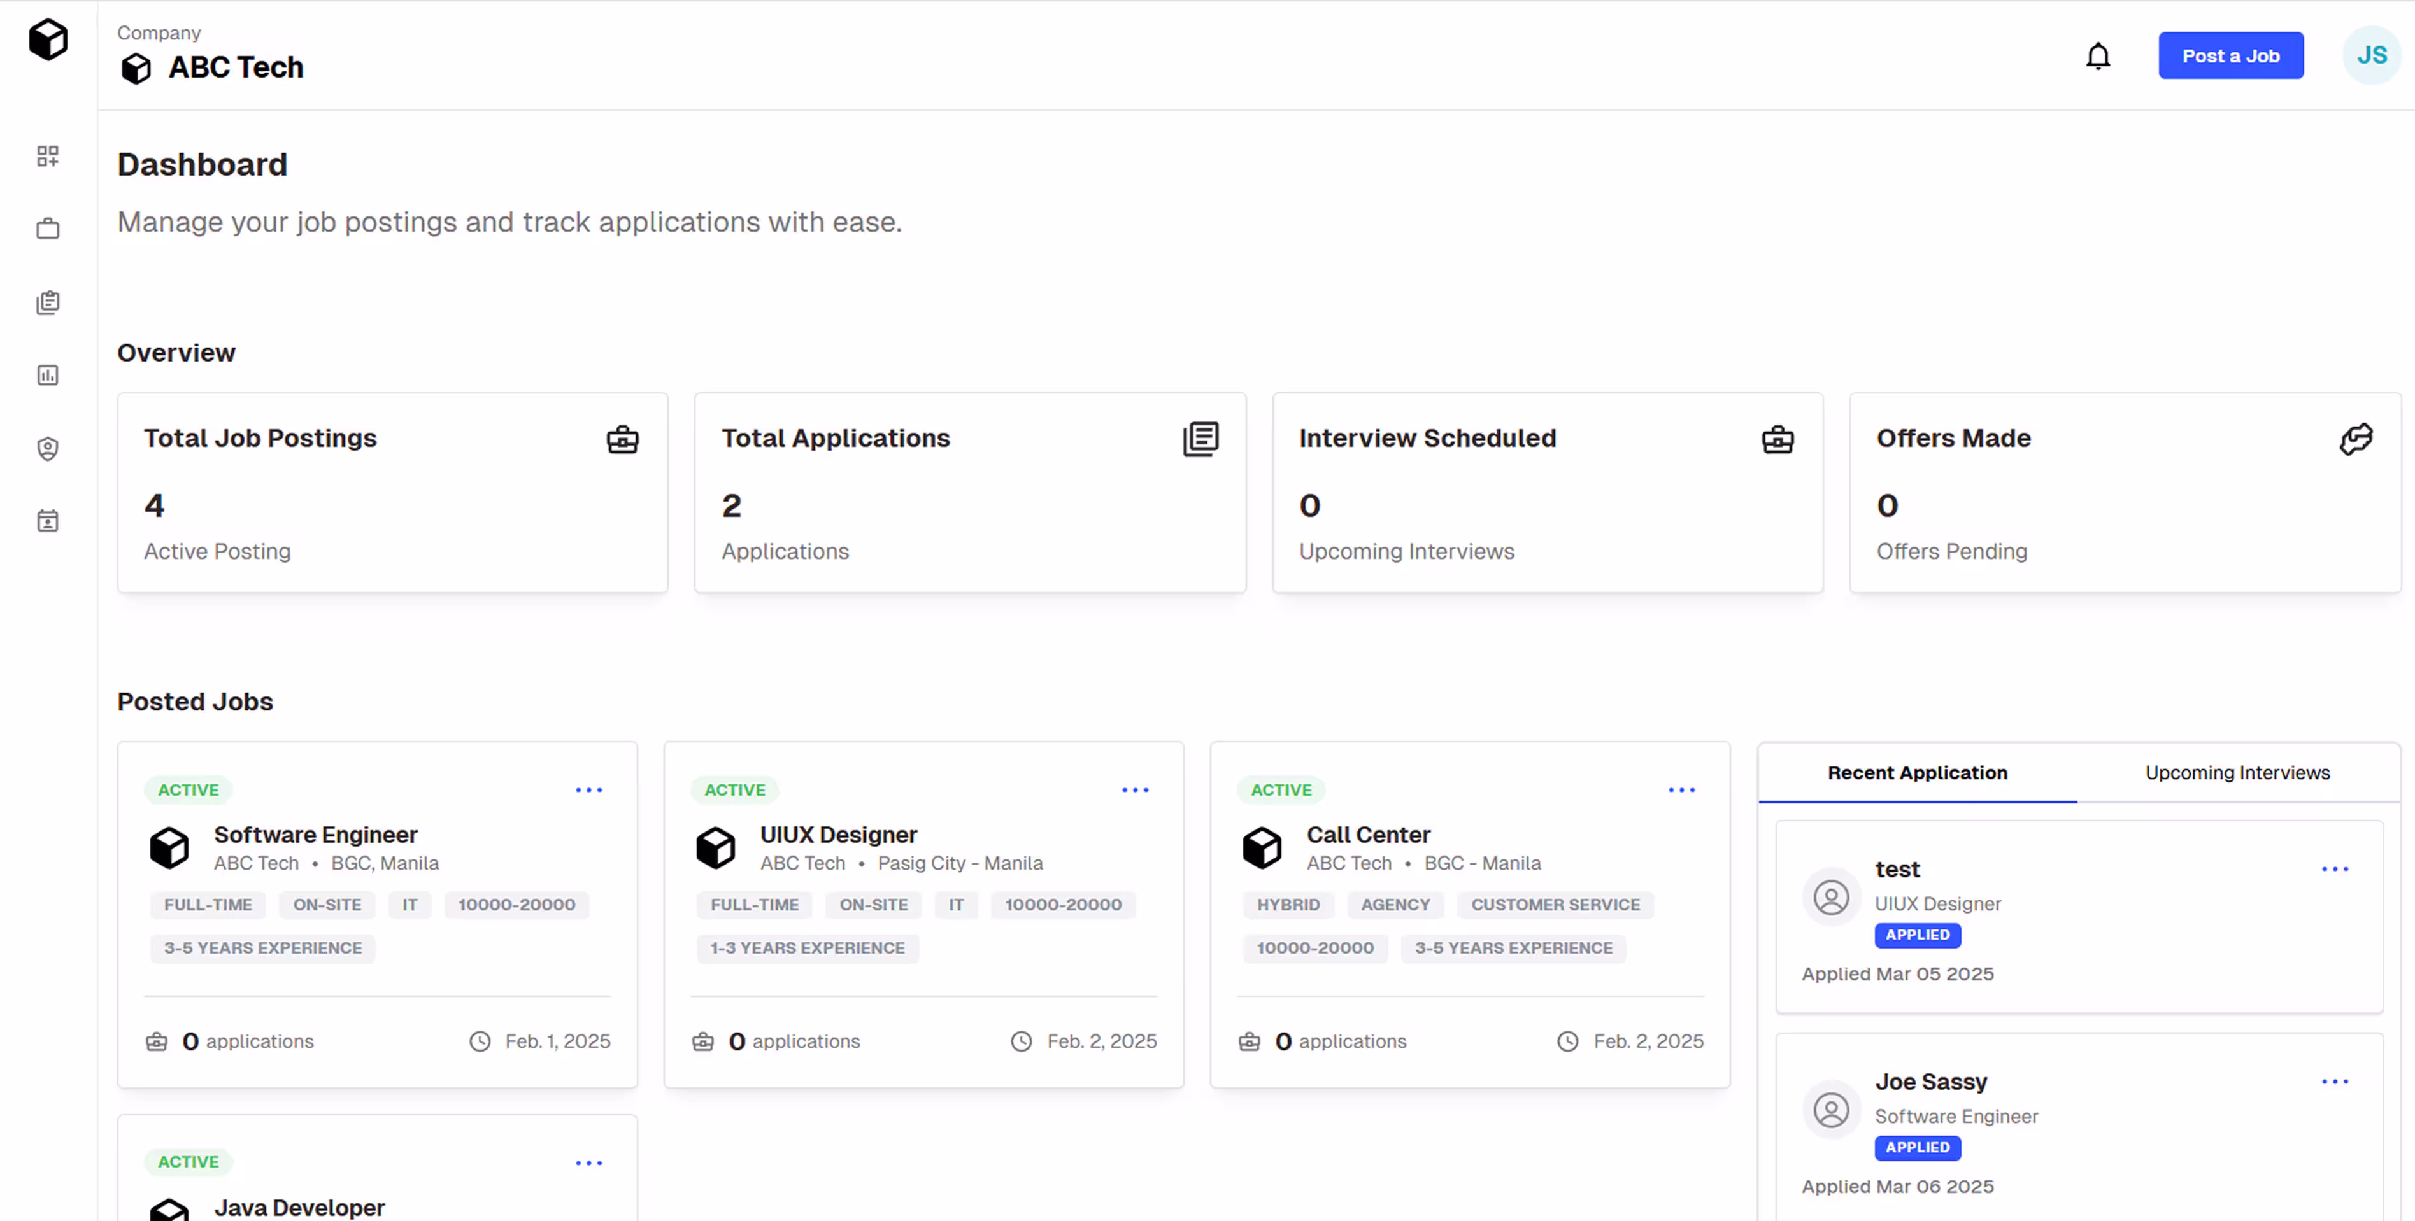This screenshot has width=2415, height=1221.
Task: Open the Call Center job title
Action: pos(1368,834)
